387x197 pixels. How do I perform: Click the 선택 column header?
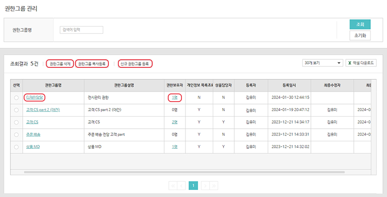(x=16, y=85)
